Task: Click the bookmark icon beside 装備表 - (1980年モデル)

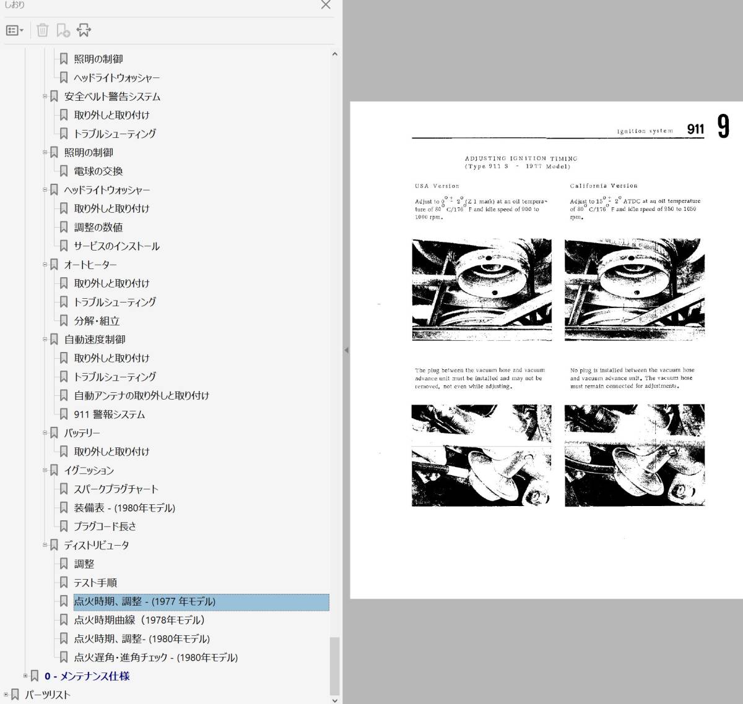Action: 63,507
